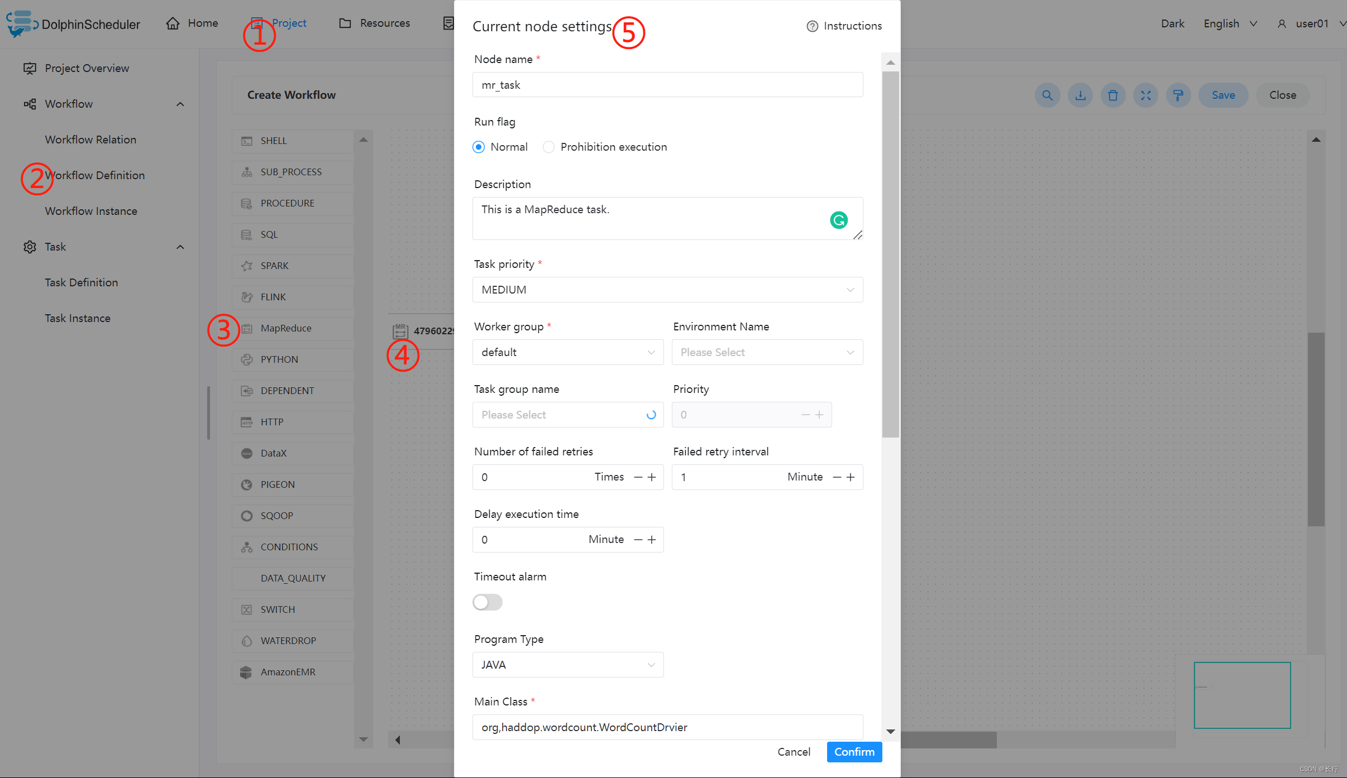Click the SPARK task type icon
This screenshot has height=778, width=1347.
pos(247,266)
